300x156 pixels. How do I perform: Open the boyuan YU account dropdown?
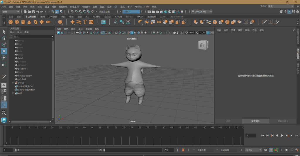[x=202, y=12]
